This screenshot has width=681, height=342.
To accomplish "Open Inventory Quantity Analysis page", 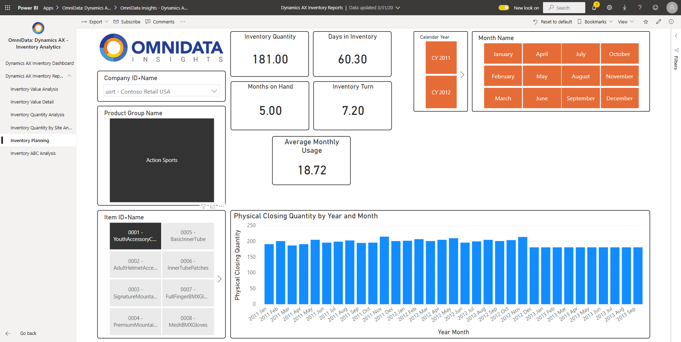I will [38, 115].
